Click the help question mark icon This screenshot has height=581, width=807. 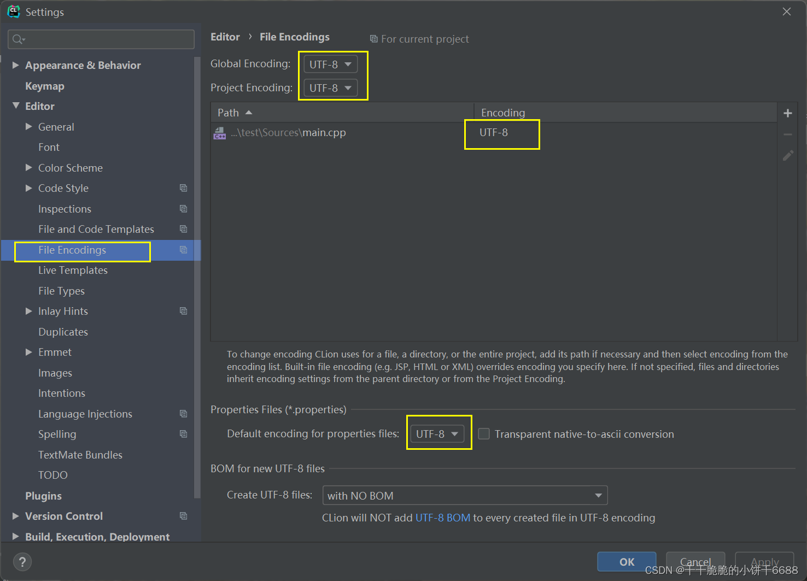pos(22,562)
